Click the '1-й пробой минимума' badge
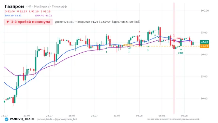The height and width of the screenshot is (123, 218). point(28,22)
